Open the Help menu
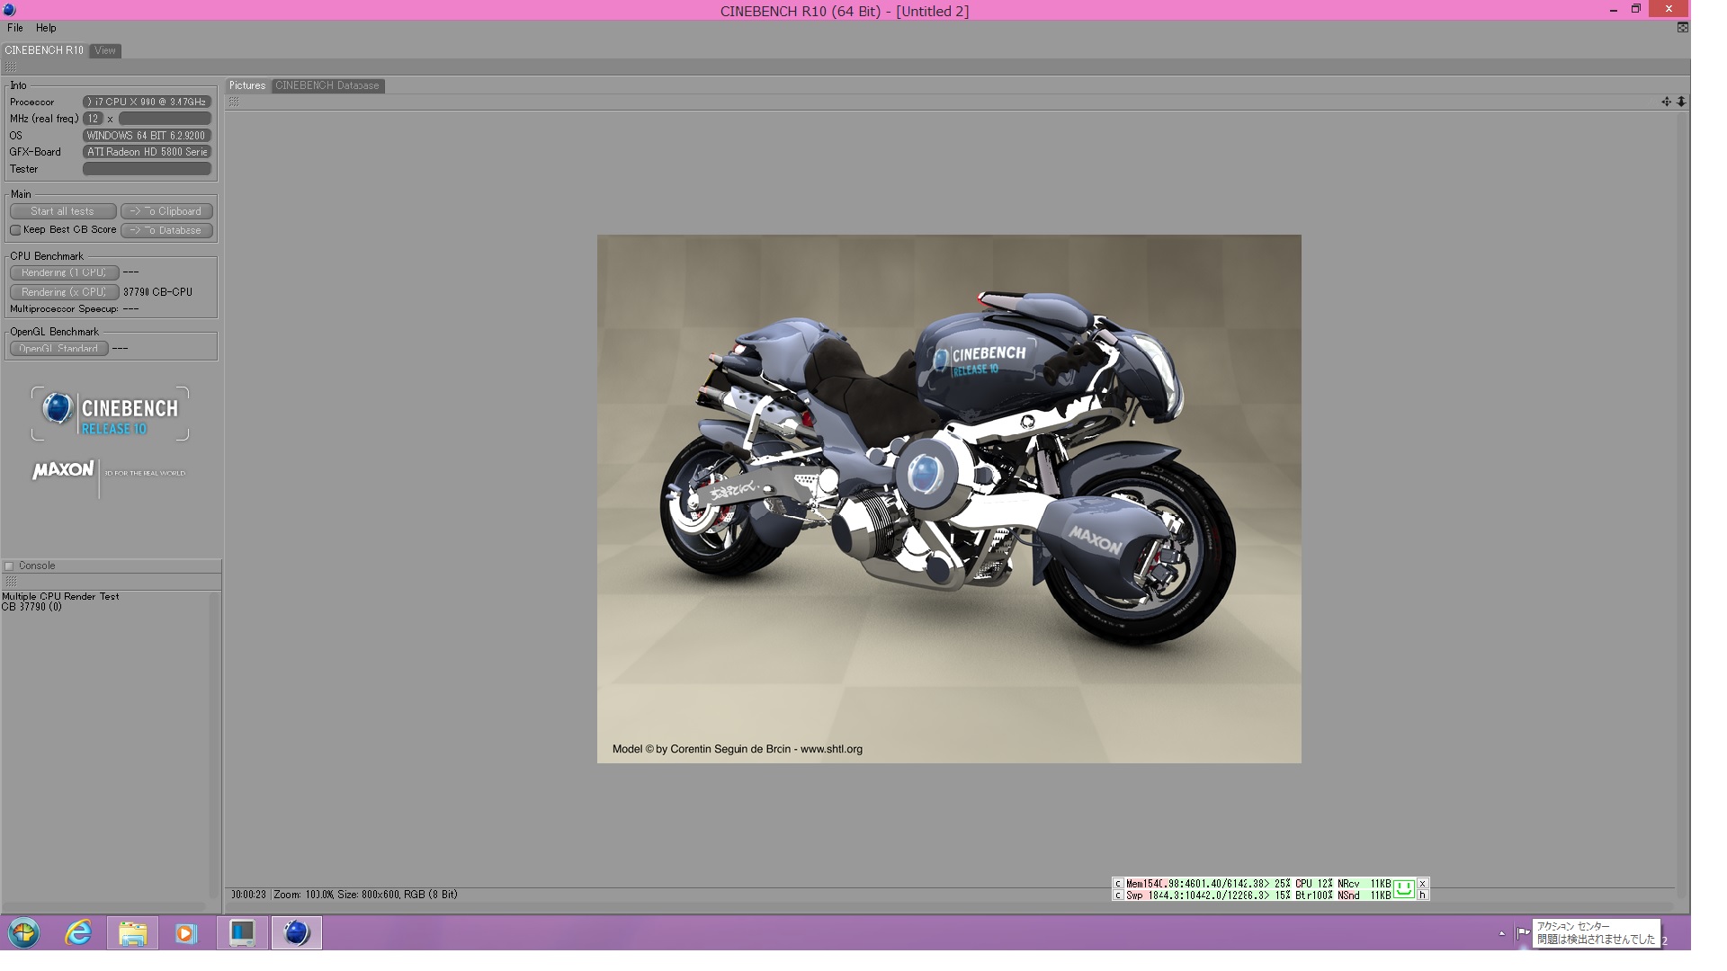 coord(46,28)
